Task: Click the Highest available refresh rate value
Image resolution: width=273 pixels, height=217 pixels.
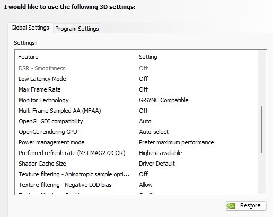Action: coord(161,153)
